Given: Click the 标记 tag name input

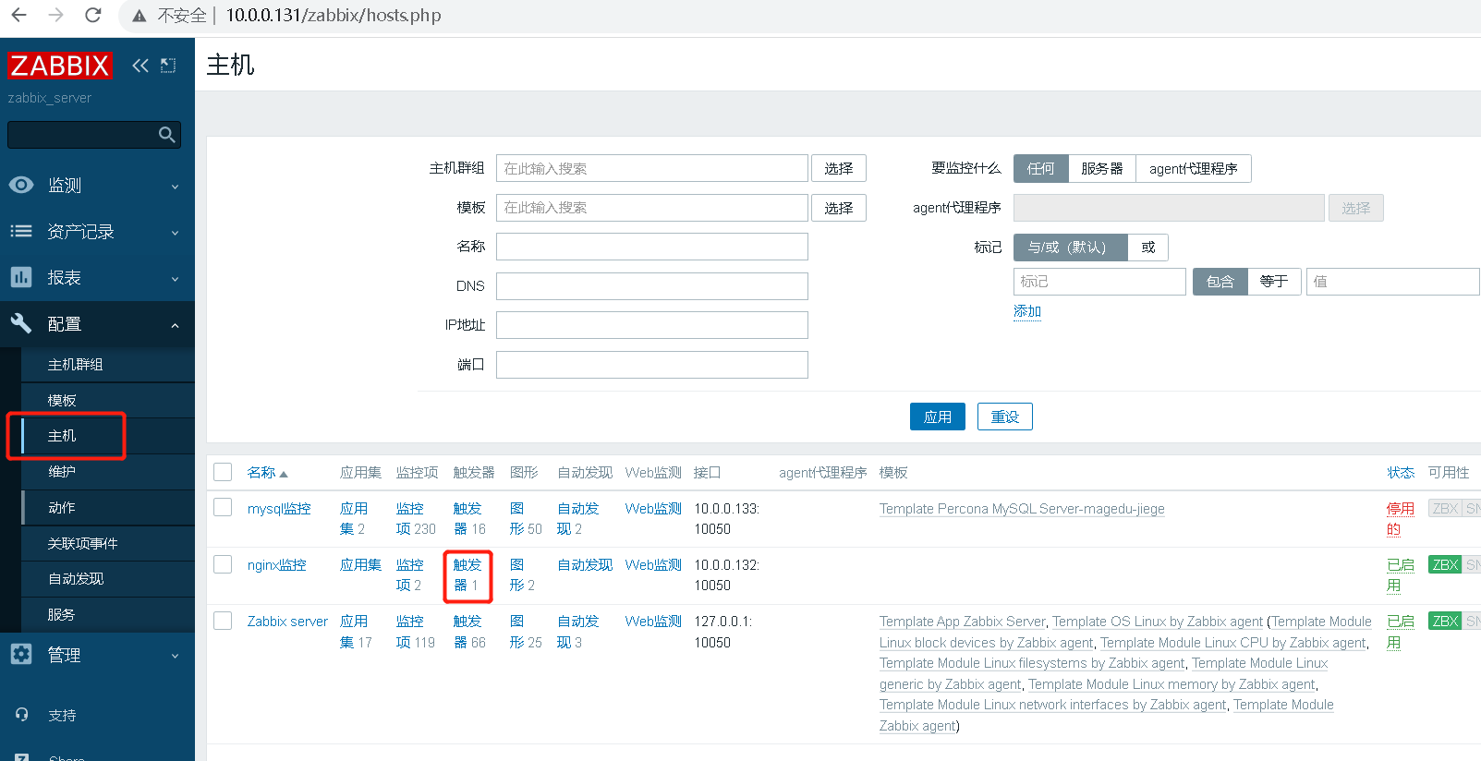Looking at the screenshot, I should [1099, 282].
